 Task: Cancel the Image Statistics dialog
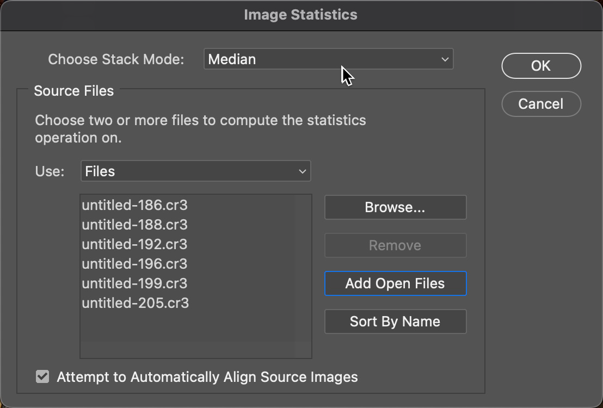click(541, 104)
